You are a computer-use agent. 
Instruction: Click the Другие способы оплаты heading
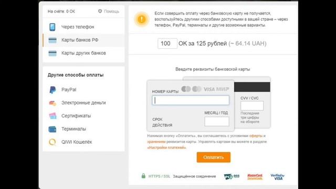pos(76,75)
